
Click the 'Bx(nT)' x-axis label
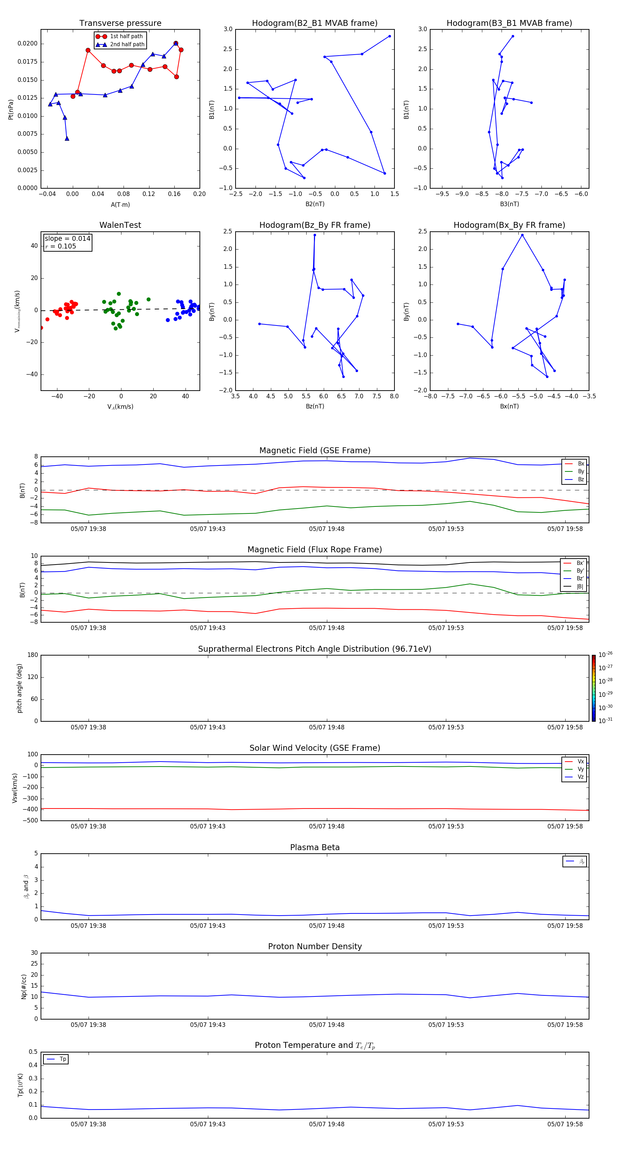pyautogui.click(x=509, y=406)
